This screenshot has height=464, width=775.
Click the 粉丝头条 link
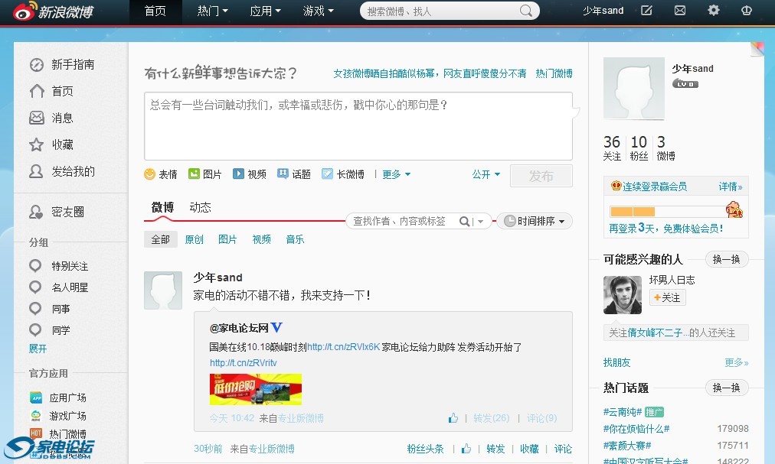coord(425,449)
